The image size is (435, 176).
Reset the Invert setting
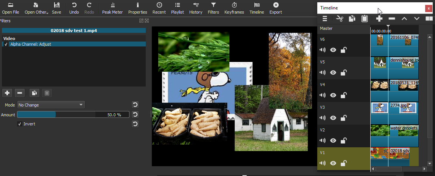point(135,124)
